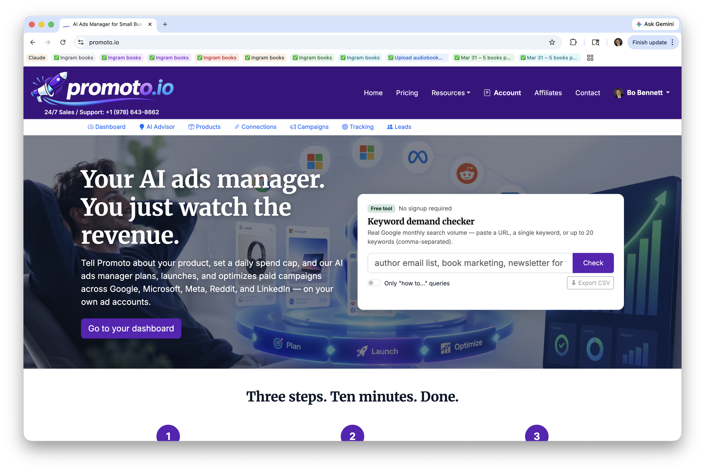Image resolution: width=705 pixels, height=472 pixels.
Task: Click the Meta logo in the hero image
Action: pos(417,157)
